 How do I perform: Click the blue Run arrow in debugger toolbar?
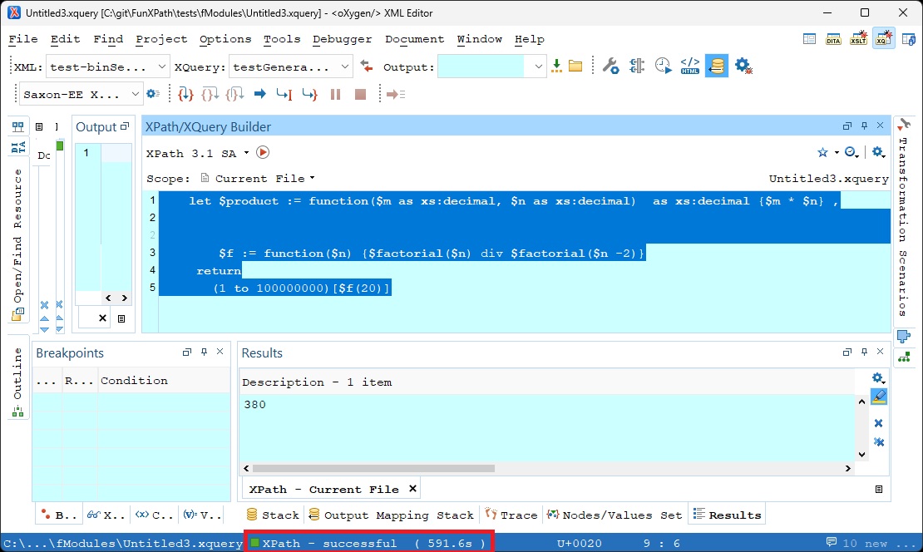coord(259,94)
